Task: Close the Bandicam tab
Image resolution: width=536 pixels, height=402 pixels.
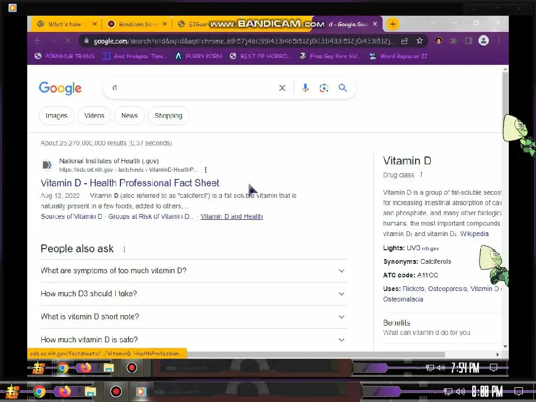Action: pos(164,24)
